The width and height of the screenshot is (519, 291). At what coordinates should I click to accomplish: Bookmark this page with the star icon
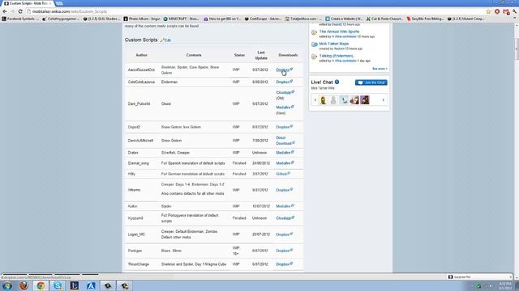coord(488,11)
